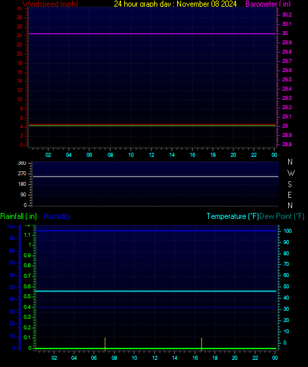Click the red windspeed line

coord(152,124)
